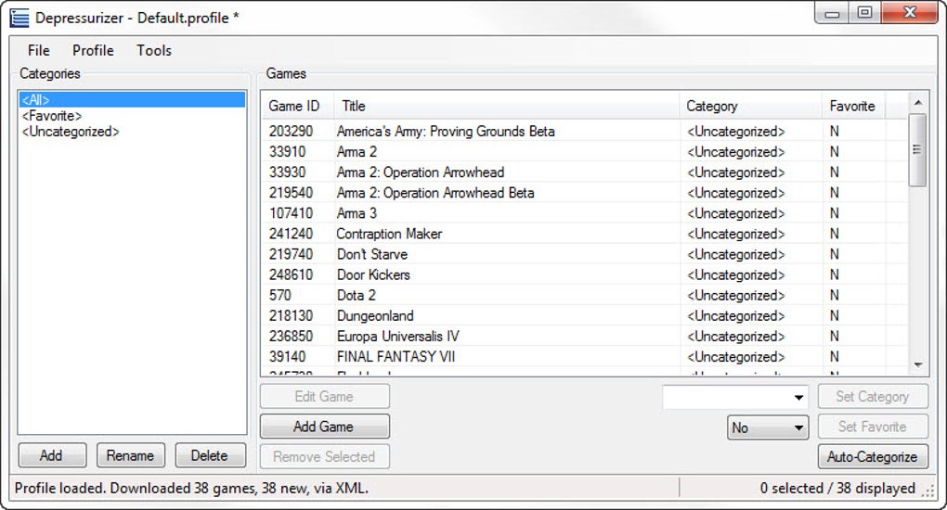Select the <Favorite> category
The height and width of the screenshot is (510, 947).
coord(52,116)
